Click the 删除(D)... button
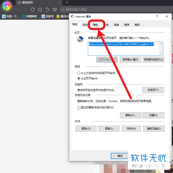The width and height of the screenshot is (173, 173). coord(131,115)
